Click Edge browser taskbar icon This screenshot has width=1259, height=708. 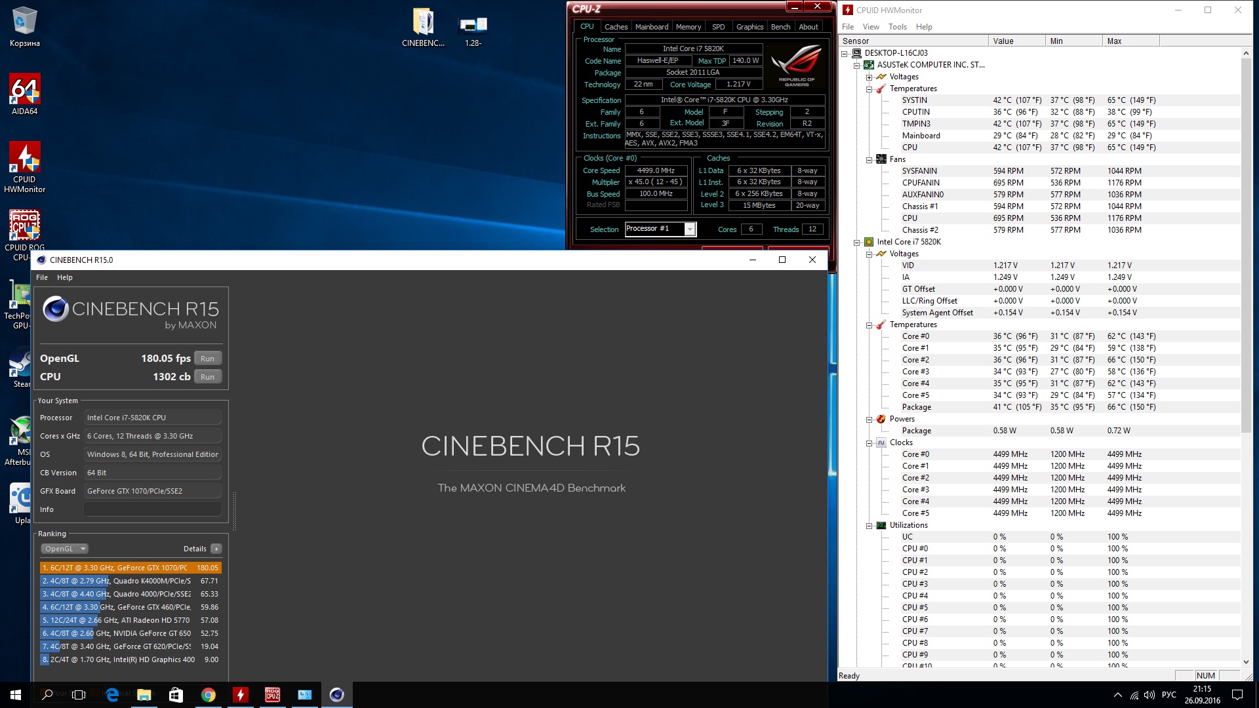tap(112, 695)
